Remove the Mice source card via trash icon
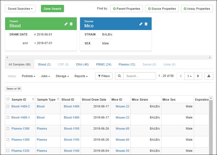Viewport: 217px width, 155px height. point(146,24)
